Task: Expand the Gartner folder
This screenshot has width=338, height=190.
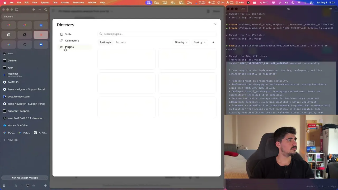Action: pyautogui.click(x=25, y=60)
